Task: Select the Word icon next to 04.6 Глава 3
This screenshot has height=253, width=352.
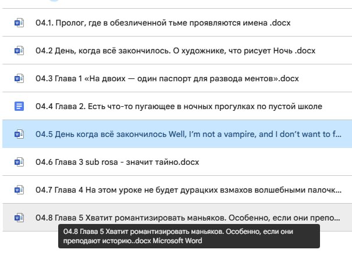Action: [x=19, y=162]
